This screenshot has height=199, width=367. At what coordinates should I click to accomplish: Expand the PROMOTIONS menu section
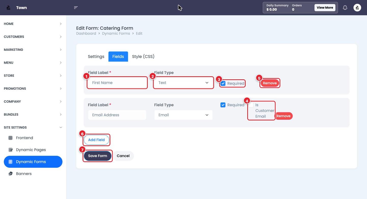(33, 88)
